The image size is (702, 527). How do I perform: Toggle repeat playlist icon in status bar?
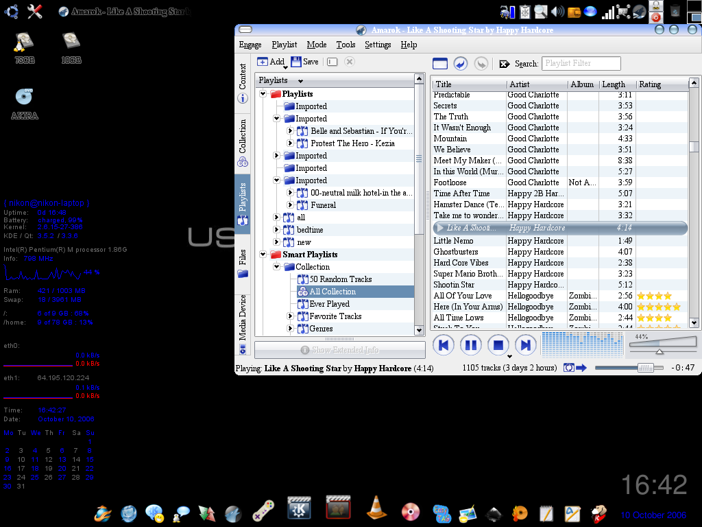568,368
